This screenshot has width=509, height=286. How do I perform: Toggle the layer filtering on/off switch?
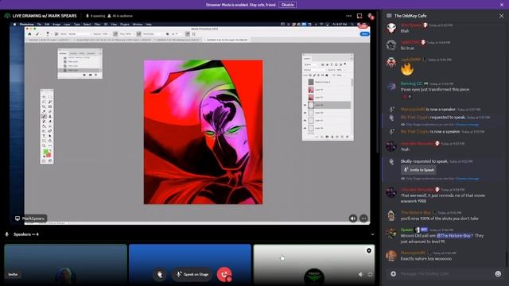[x=344, y=64]
